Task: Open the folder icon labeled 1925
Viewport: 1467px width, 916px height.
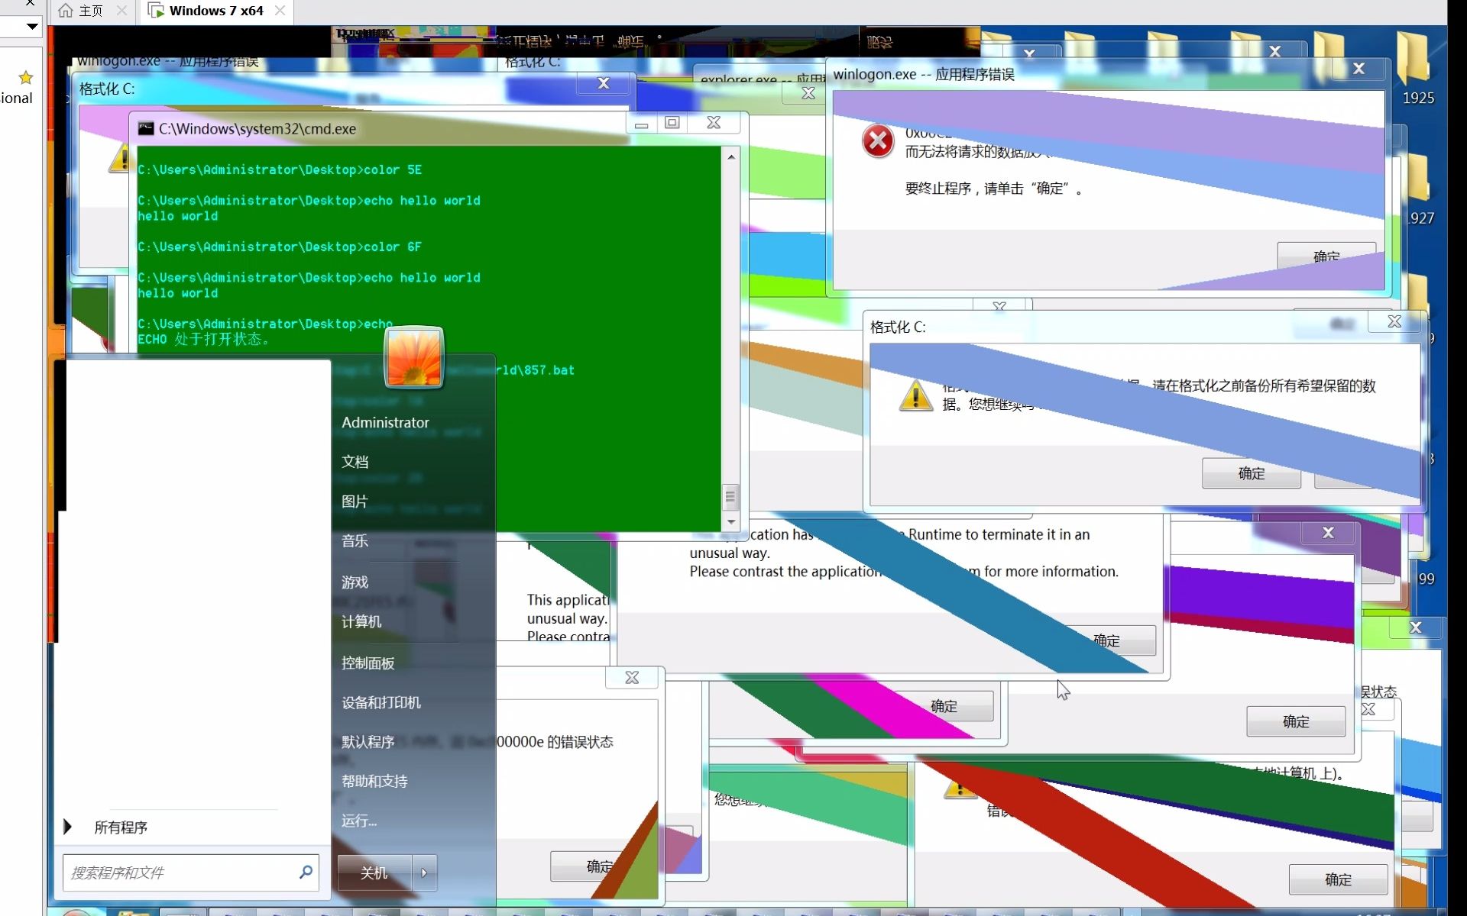Action: click(x=1413, y=60)
